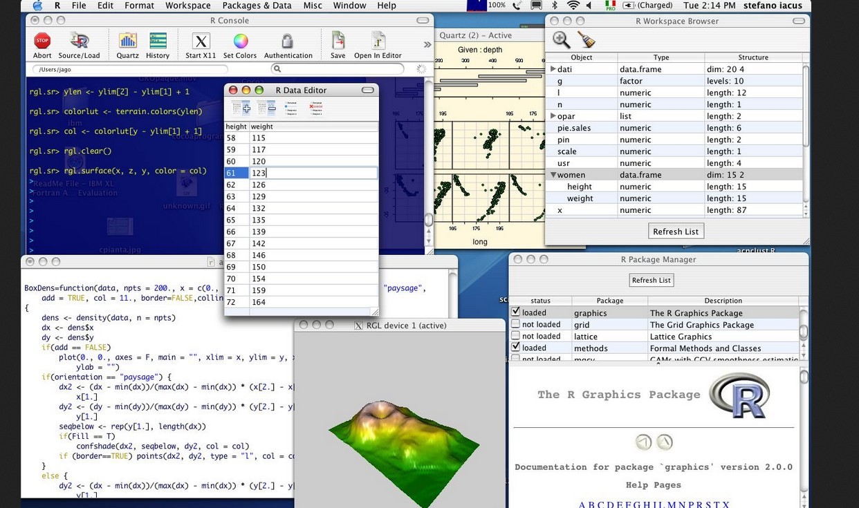The width and height of the screenshot is (859, 508).
Task: Click the Authentication padlock icon
Action: [x=288, y=41]
